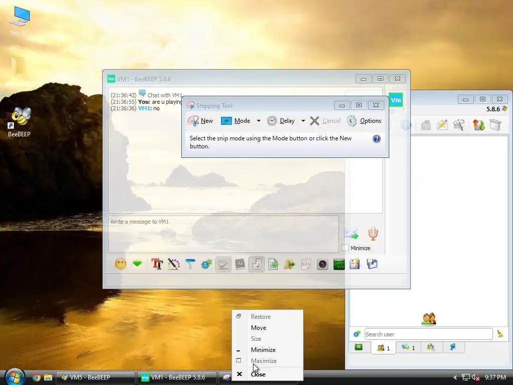Open the font color pencil icon
The image size is (513, 385).
pos(174,264)
